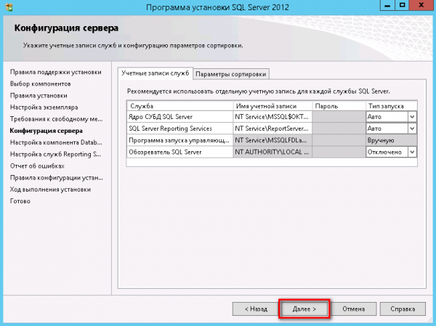
Task: Select Выбор компонентов step in the sidebar
Action: click(39, 83)
